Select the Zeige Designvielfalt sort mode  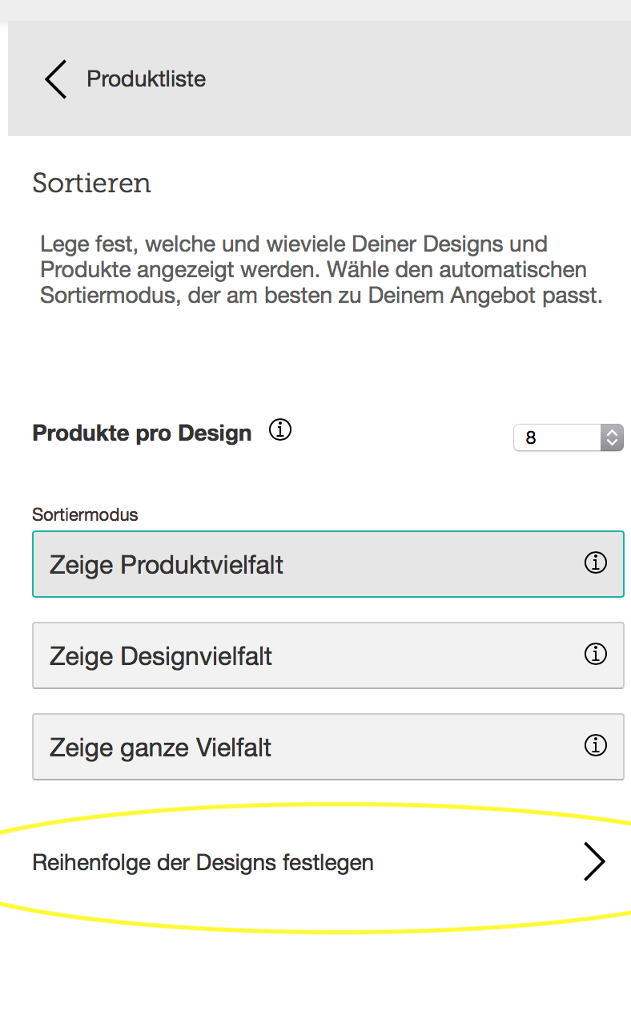[304, 655]
